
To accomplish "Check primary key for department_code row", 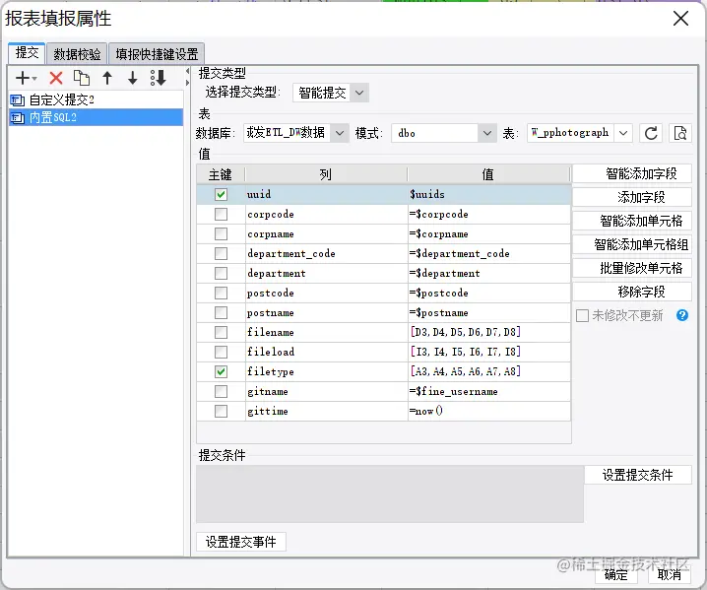I will point(221,253).
